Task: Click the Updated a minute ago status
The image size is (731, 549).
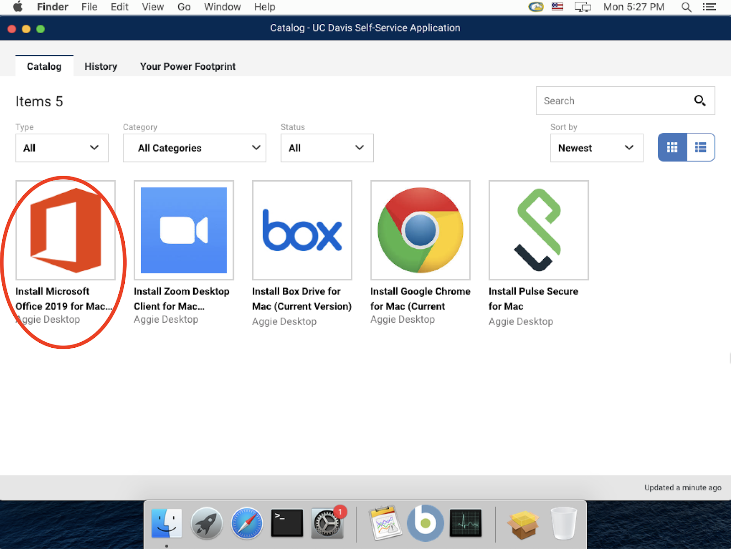Action: click(x=683, y=487)
